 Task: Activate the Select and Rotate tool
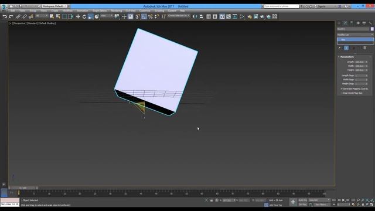84,16
